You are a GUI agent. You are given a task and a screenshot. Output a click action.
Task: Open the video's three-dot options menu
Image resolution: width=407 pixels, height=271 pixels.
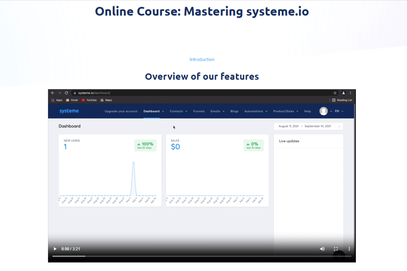[349, 249]
